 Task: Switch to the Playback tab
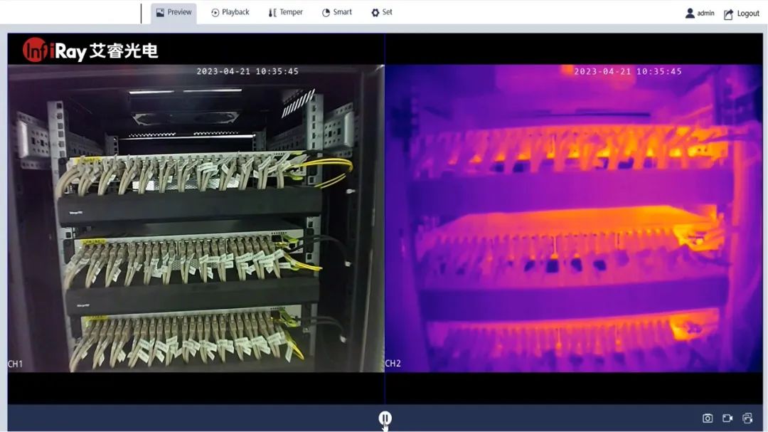230,12
